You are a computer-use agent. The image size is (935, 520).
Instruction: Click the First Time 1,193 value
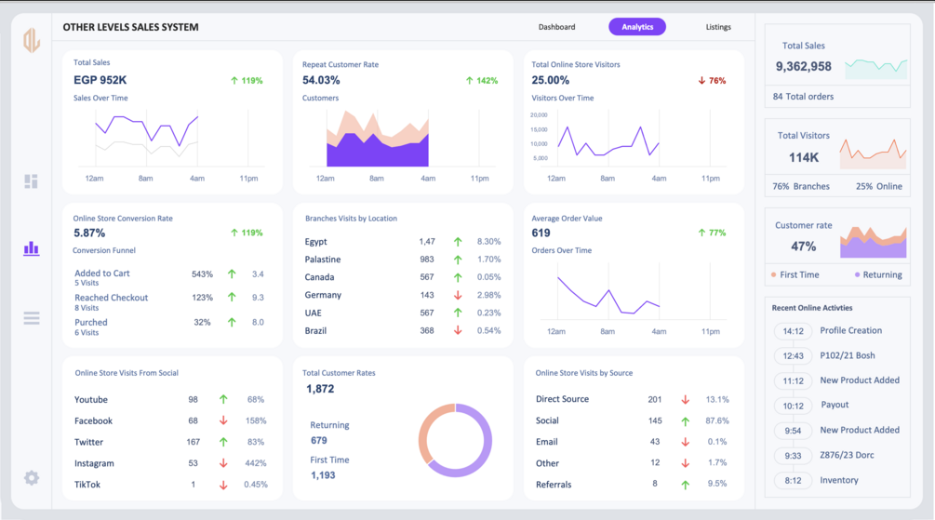click(323, 475)
